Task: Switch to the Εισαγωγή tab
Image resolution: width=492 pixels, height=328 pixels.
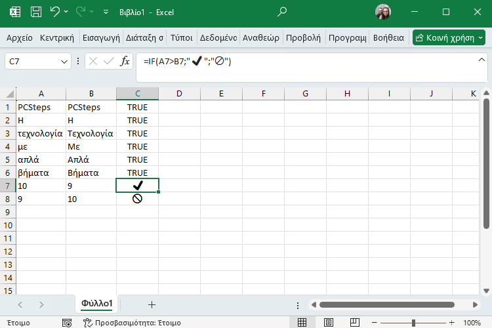Action: click(101, 37)
